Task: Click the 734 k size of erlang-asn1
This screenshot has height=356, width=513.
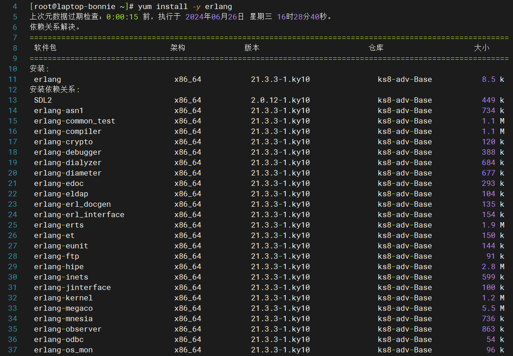Action: click(493, 110)
